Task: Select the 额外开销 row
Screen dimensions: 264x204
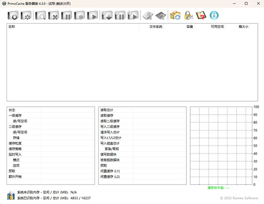Action: [51, 177]
